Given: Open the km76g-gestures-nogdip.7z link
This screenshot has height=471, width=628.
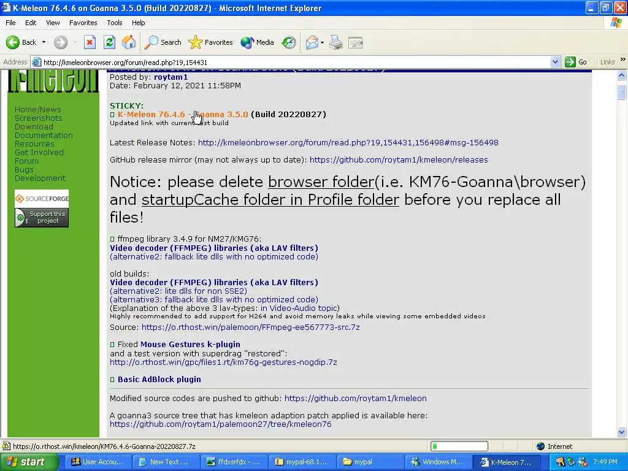Looking at the screenshot, I should tap(223, 362).
